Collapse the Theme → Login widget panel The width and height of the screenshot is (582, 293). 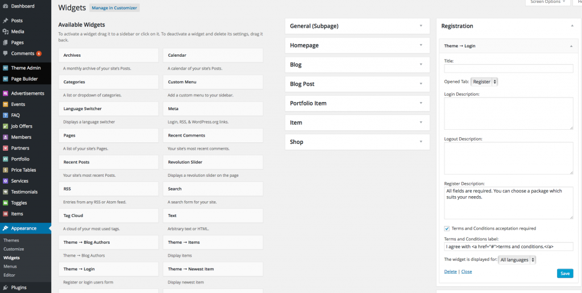(x=571, y=46)
